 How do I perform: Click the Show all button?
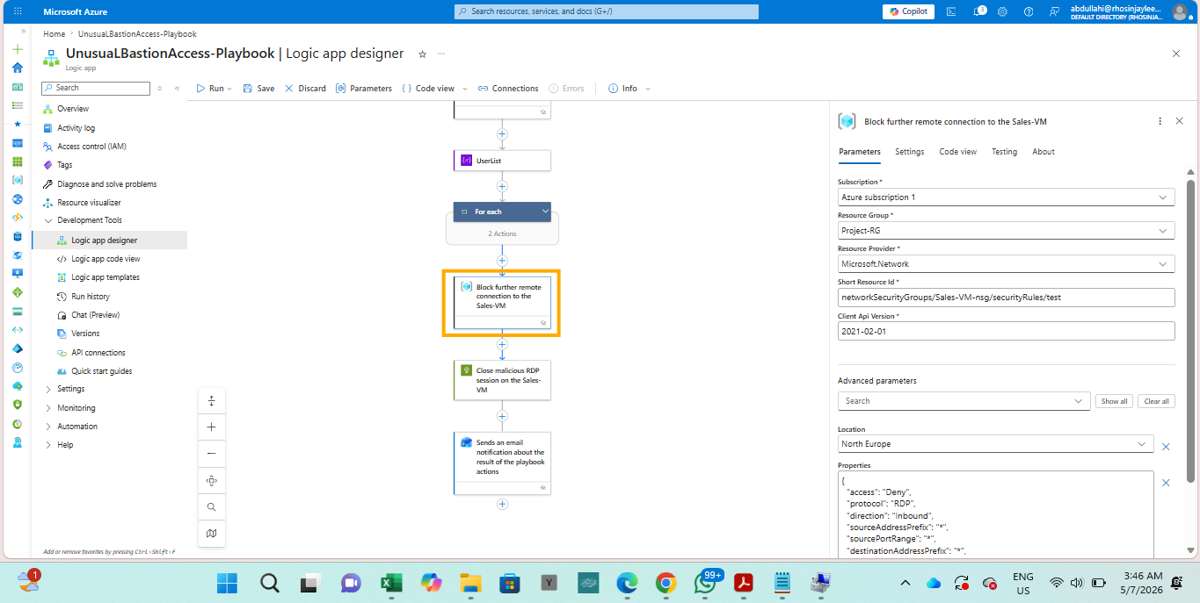coord(1114,401)
